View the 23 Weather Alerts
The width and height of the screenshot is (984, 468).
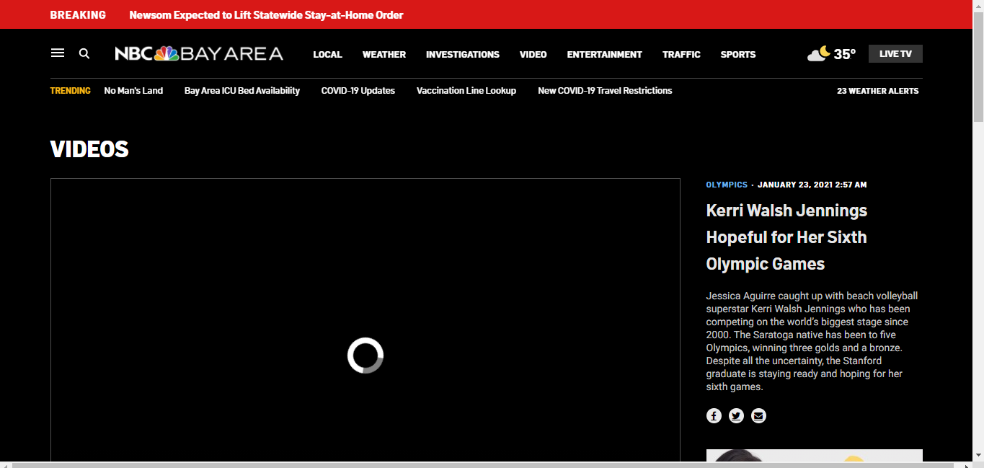tap(877, 91)
